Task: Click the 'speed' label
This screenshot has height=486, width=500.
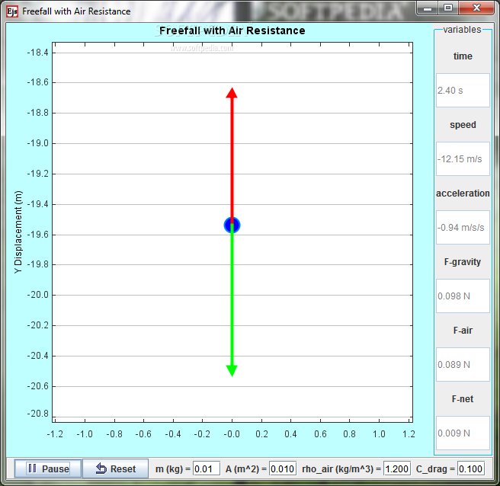Action: [463, 125]
